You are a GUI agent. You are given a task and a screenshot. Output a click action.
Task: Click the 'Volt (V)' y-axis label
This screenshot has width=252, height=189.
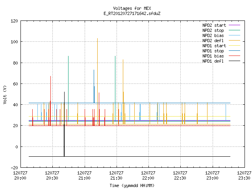click(x=5, y=94)
